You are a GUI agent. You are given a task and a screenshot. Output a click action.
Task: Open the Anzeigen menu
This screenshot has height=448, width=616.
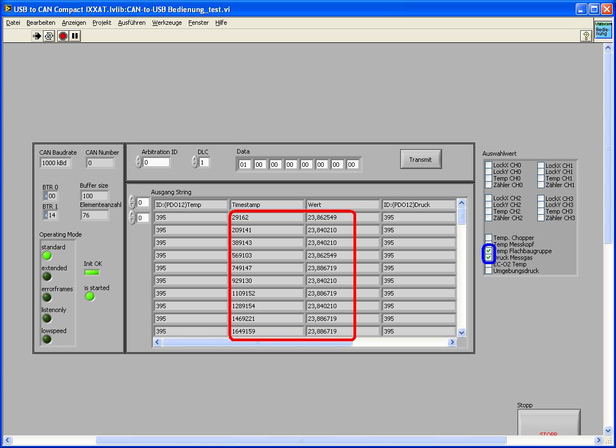click(x=74, y=23)
